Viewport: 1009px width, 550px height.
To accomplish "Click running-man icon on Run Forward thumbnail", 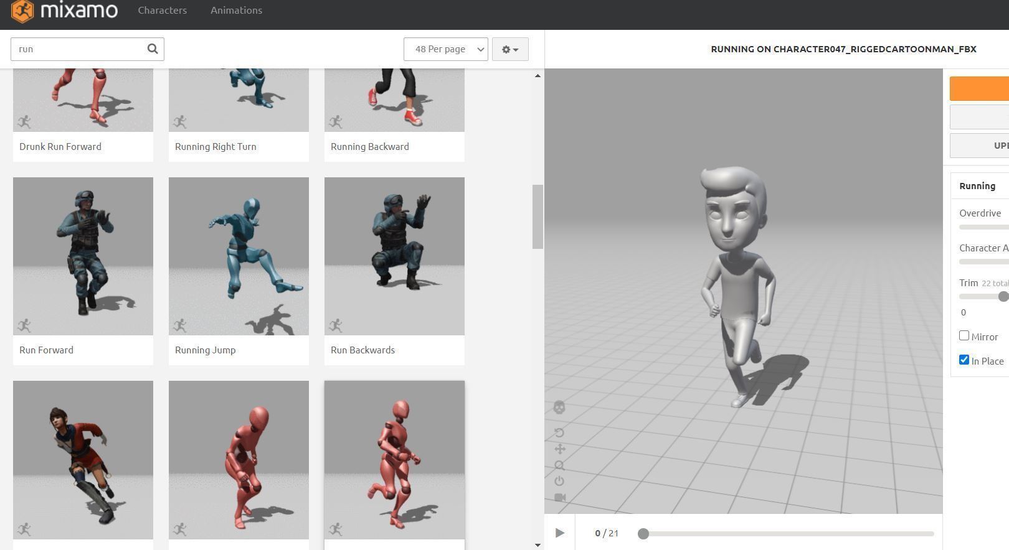I will pos(24,325).
